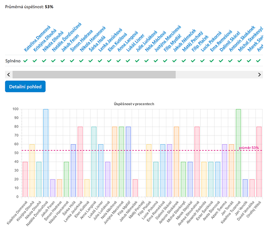This screenshot has width=267, height=232.
Task: Open Dalimil Skácel's link in the header
Action: (230, 41)
